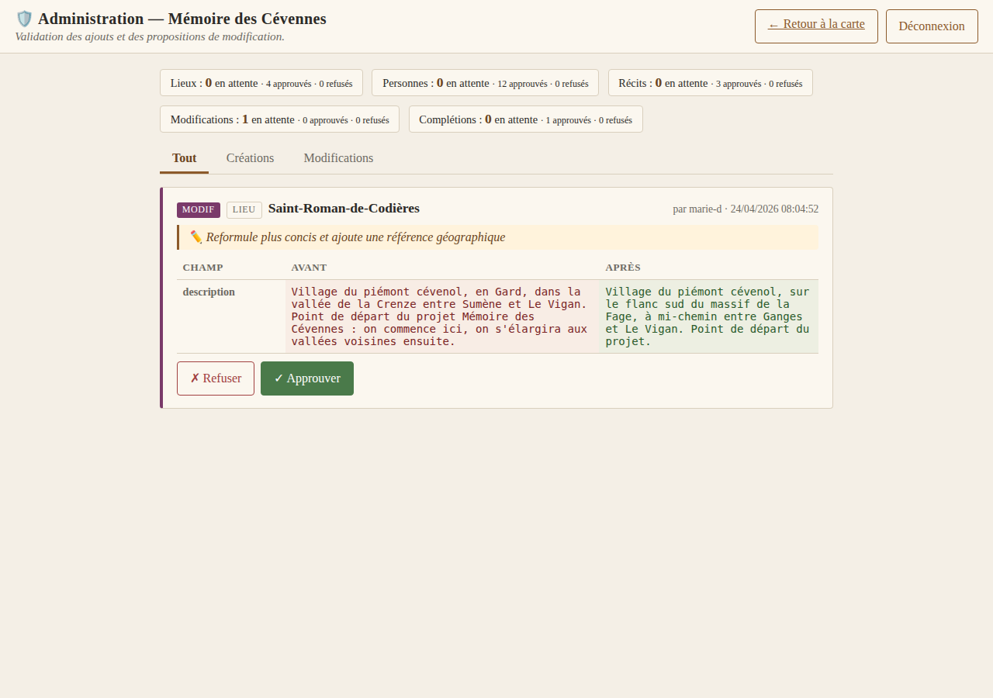Image resolution: width=993 pixels, height=698 pixels.
Task: Expand the Complétions summary card
Action: (525, 119)
